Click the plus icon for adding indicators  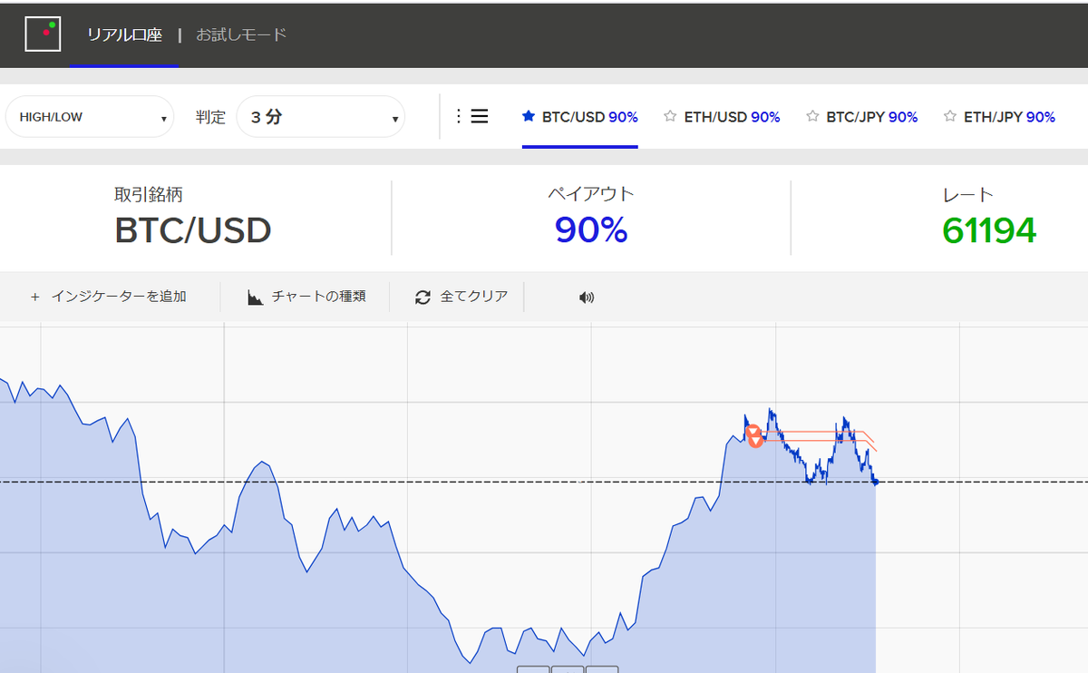(35, 297)
